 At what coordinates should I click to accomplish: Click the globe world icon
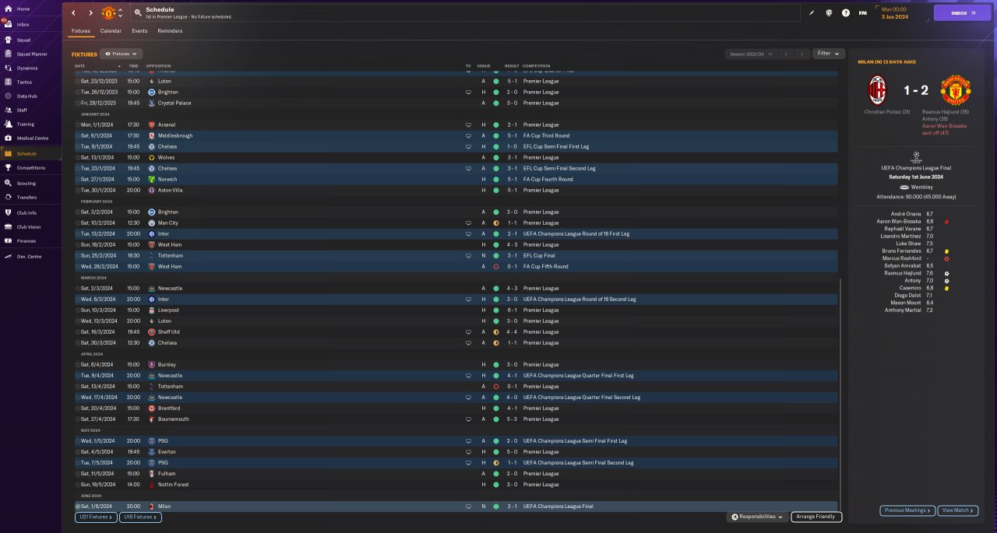(829, 13)
